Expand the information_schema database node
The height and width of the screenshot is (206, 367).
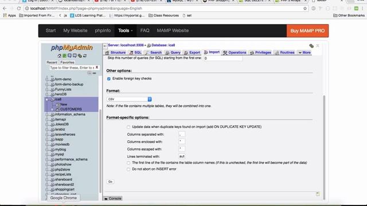click(x=47, y=114)
